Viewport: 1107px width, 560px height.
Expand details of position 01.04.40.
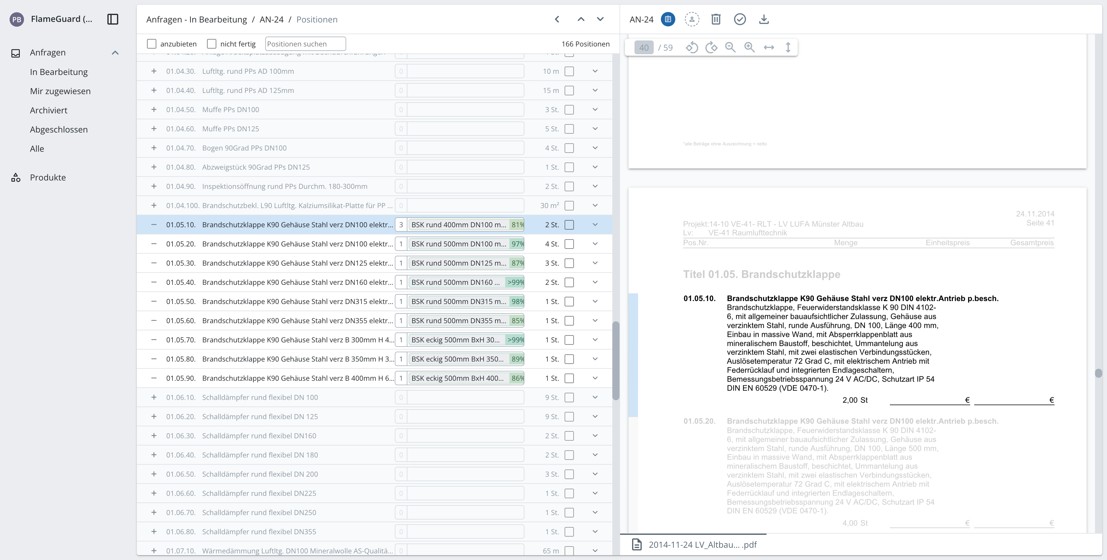click(595, 90)
